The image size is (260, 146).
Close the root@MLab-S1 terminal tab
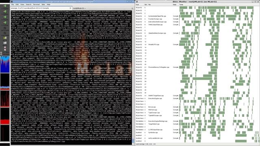click(x=132, y=8)
